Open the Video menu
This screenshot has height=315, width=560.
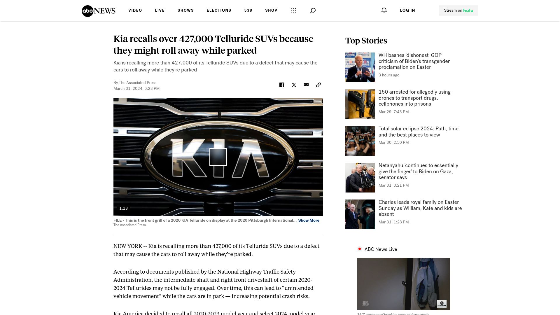click(135, 10)
